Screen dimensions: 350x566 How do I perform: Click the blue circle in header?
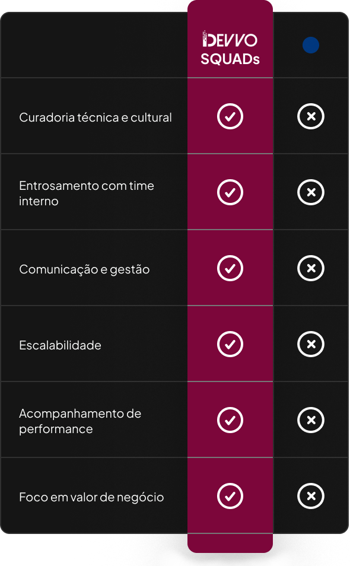point(311,45)
